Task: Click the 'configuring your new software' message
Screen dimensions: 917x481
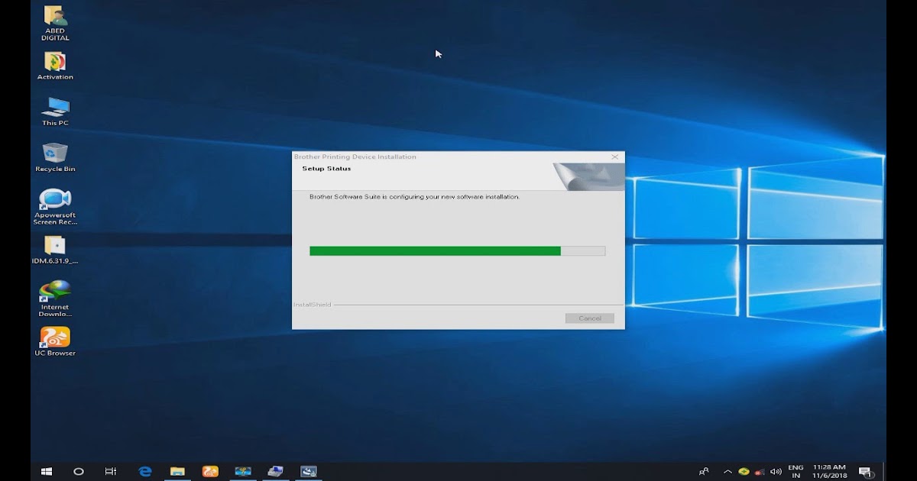Action: pos(414,197)
